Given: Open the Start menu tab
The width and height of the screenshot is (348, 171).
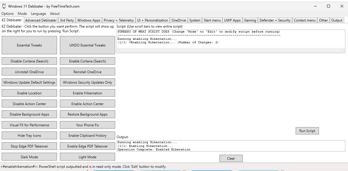Looking at the screenshot, I should (x=212, y=20).
